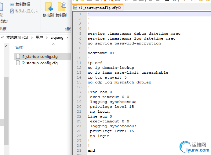The image size is (211, 155).
Task: Click the Copy to folder icon
Action: (x=62, y=7)
